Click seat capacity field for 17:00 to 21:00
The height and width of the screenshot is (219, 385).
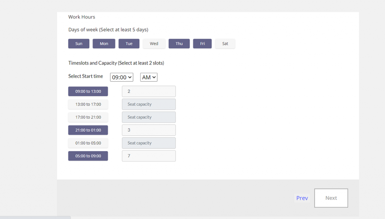coord(149,117)
